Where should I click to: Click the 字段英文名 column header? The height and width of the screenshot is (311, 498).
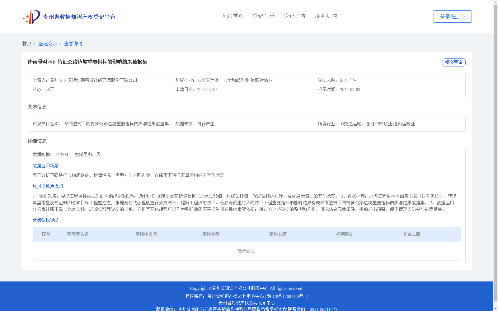coord(78,234)
